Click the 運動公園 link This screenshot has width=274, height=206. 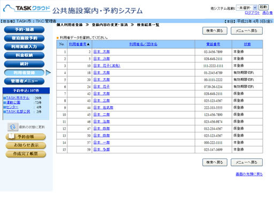pos(13,102)
